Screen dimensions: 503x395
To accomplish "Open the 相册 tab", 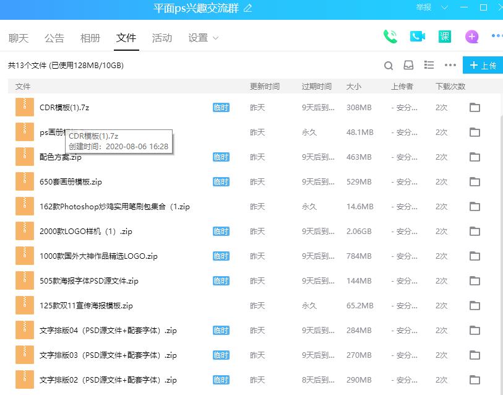I will (x=90, y=38).
